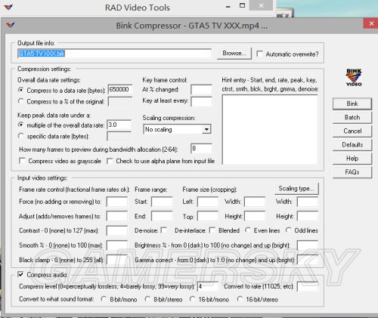Click the RAD Video Tools window icon
The height and width of the screenshot is (318, 378).
coord(8,7)
